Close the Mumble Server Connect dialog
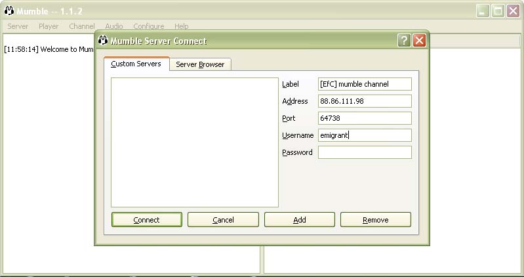The height and width of the screenshot is (277, 524). [x=420, y=41]
